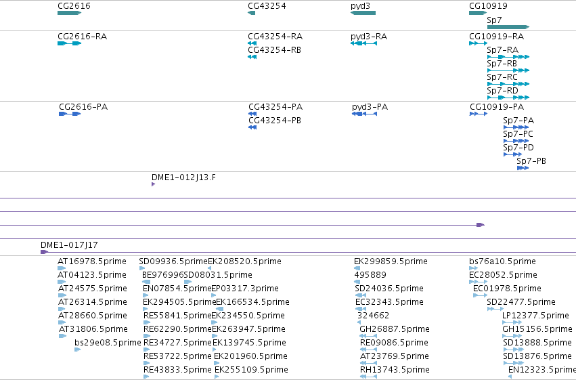
Task: Select the EN07854.5prime EST
Action: [x=146, y=295]
